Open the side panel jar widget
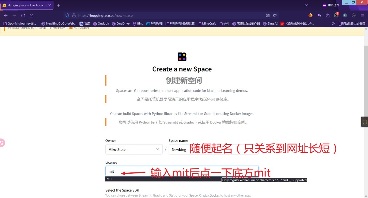 [365, 122]
